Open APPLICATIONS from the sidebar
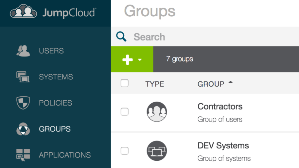Viewport: 299px width, 168px height. 65,155
